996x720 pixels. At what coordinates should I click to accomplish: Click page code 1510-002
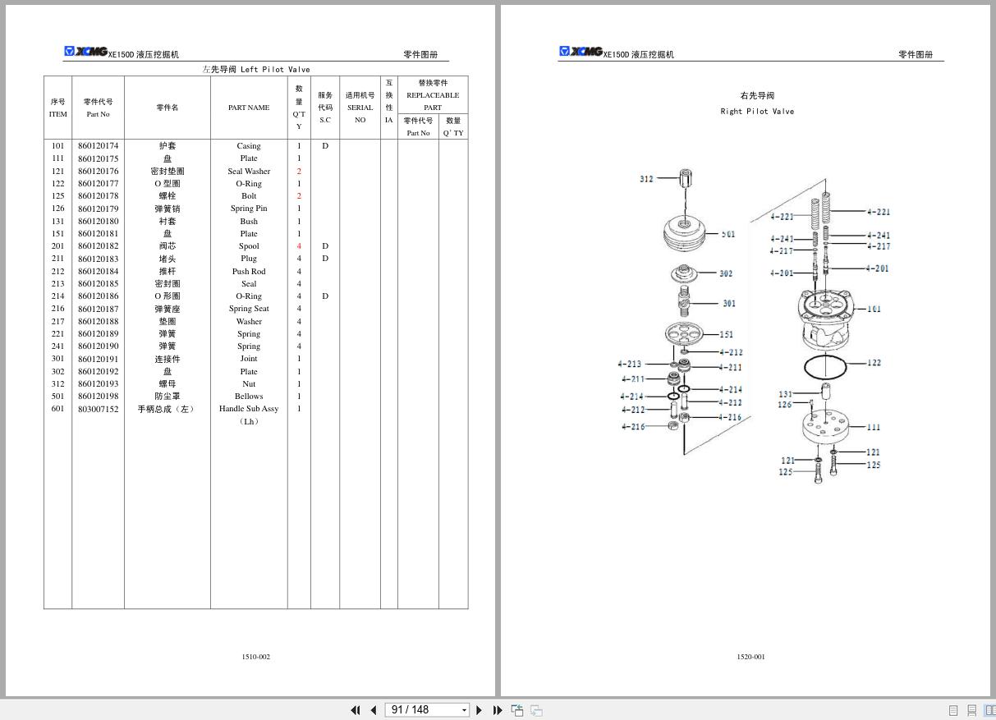(x=256, y=657)
